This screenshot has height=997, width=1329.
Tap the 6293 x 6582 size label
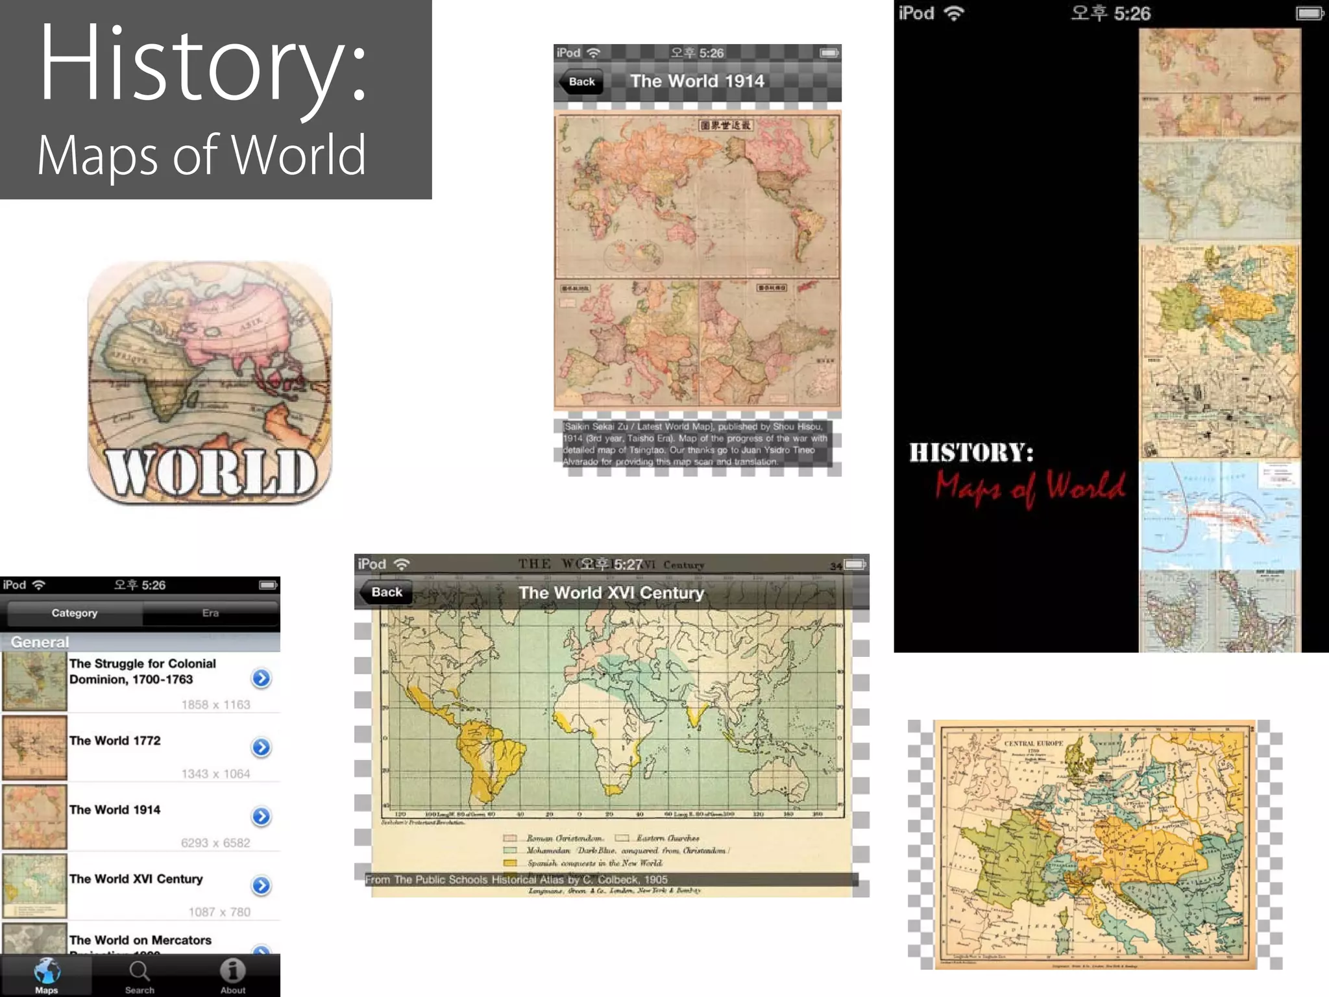click(215, 843)
